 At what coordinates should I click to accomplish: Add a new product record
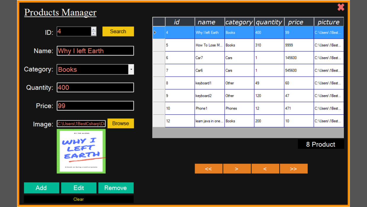tap(41, 188)
